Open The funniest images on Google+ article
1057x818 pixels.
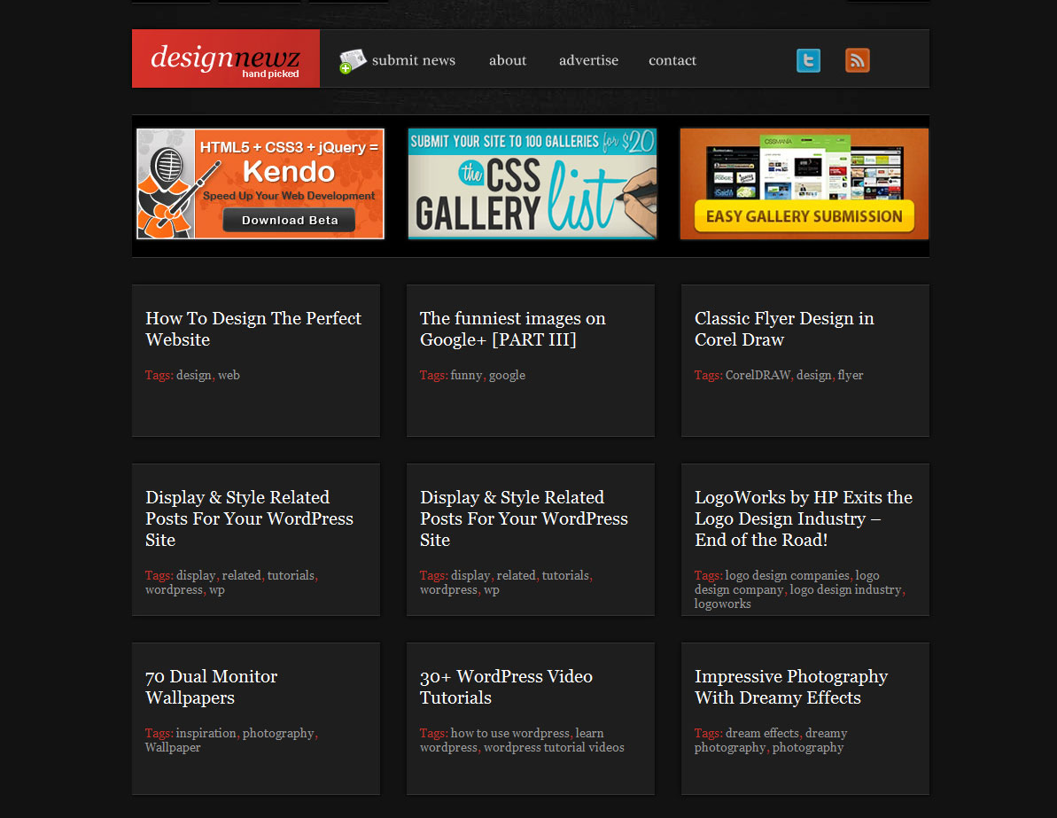point(512,329)
